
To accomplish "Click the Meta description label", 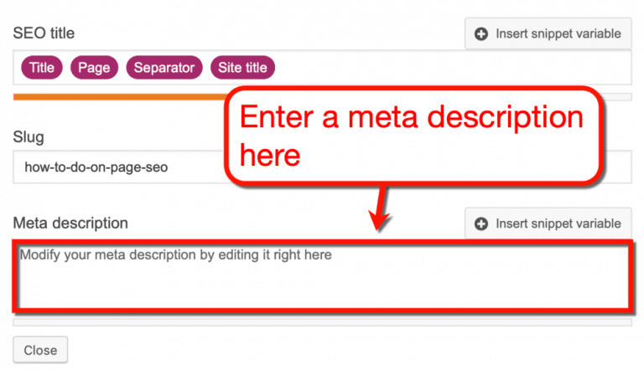I will (70, 224).
